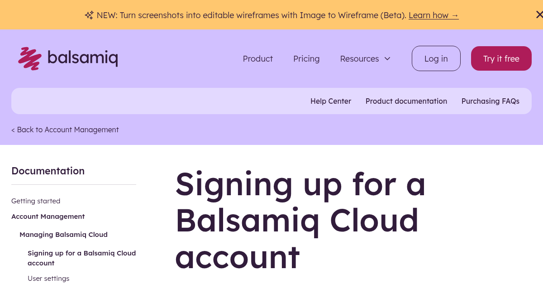Click the back arrow to Account Management
The image size is (543, 284).
(x=14, y=130)
